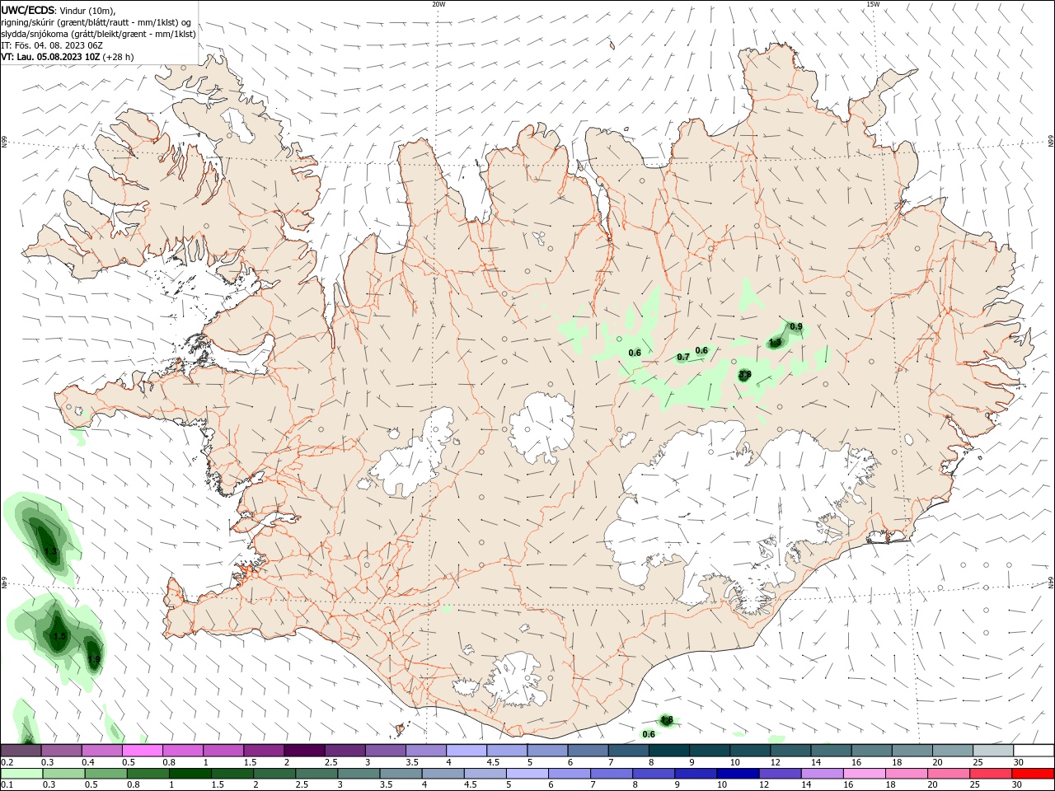The height and width of the screenshot is (791, 1055).
Task: Click the 0.6 value off the south coast
Action: [x=649, y=734]
